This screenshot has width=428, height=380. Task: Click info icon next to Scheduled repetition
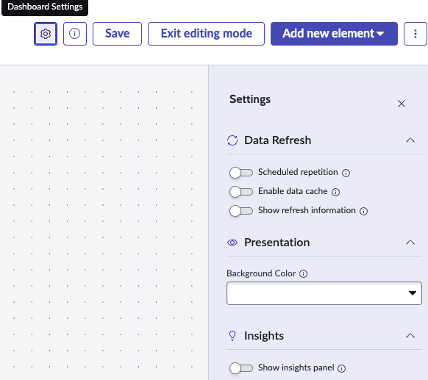tap(346, 173)
